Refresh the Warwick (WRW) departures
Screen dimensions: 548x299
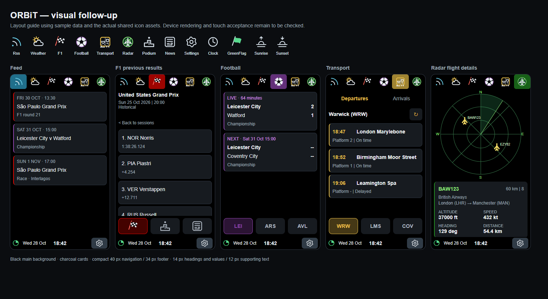(416, 114)
